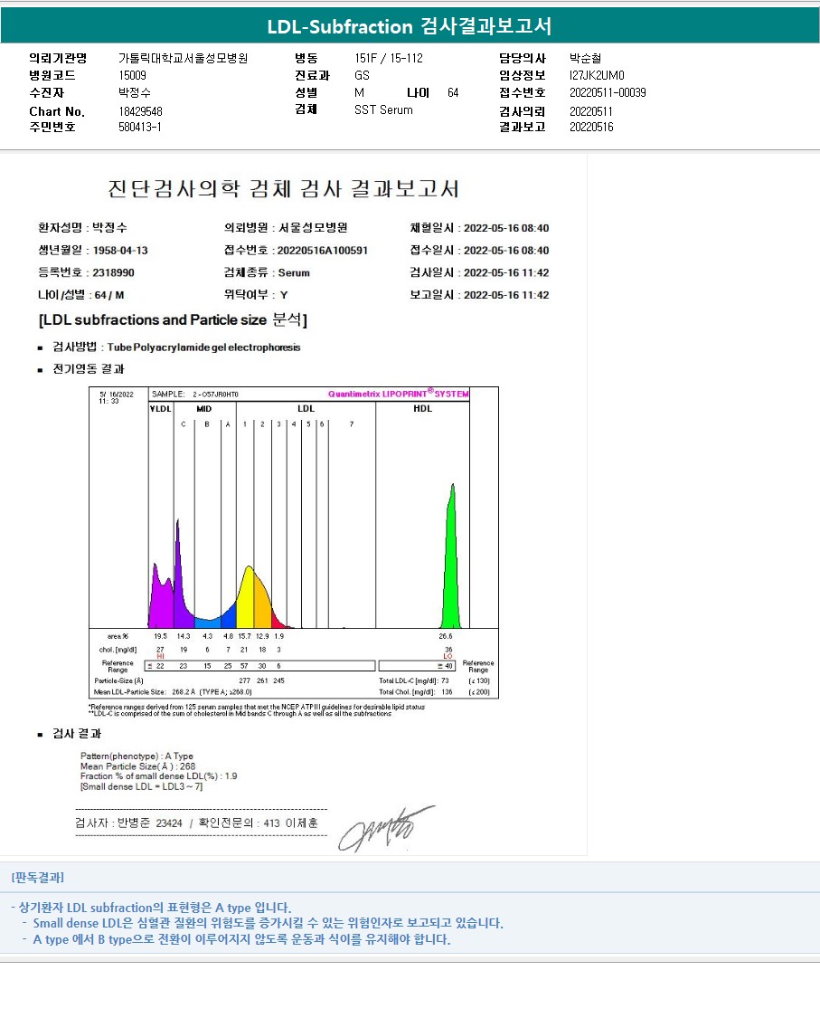
Task: Click "Mean Particle Size(Å) : 268" line
Action: tap(138, 766)
